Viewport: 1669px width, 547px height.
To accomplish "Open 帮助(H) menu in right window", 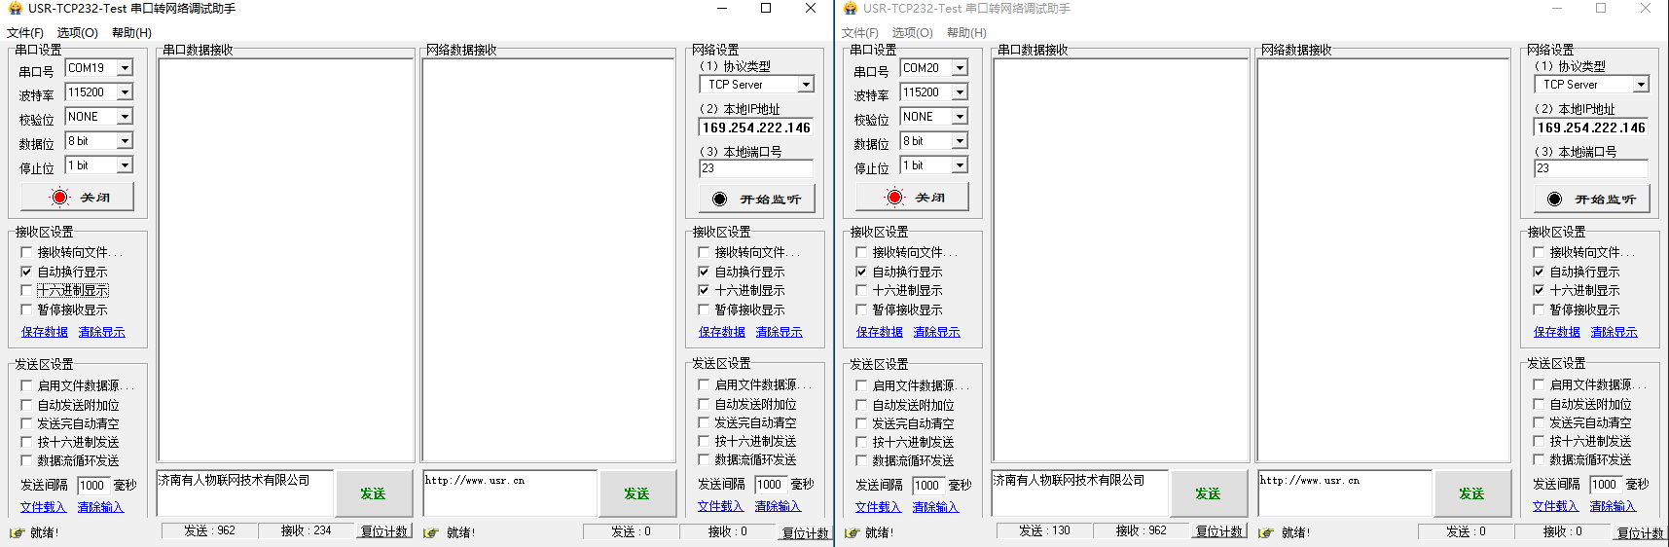I will [966, 33].
